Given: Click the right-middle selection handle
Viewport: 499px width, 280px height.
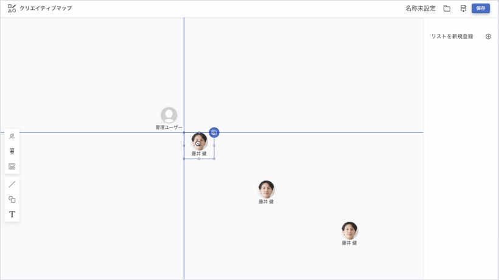Looking at the screenshot, I should point(214,146).
